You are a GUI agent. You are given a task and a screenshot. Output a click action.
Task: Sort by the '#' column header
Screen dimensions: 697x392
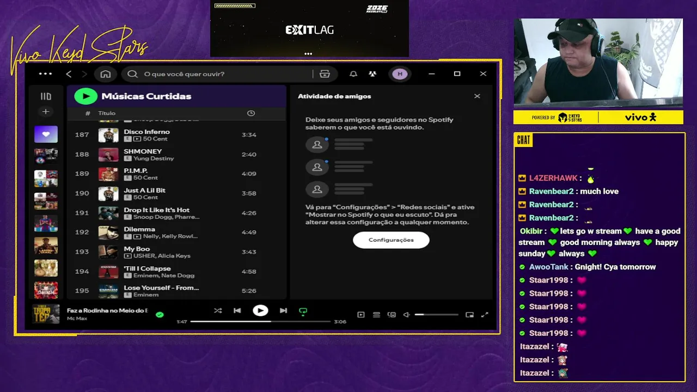tap(88, 113)
